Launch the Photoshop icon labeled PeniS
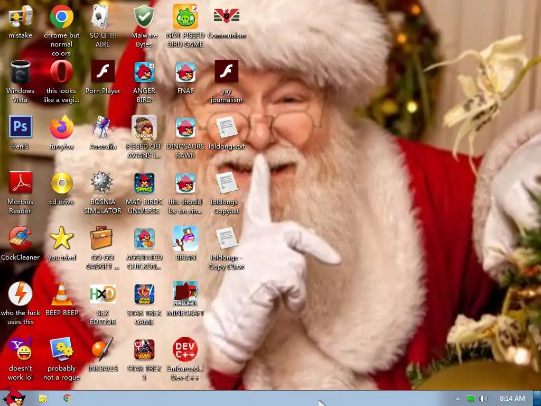Image resolution: width=541 pixels, height=406 pixels. click(21, 127)
